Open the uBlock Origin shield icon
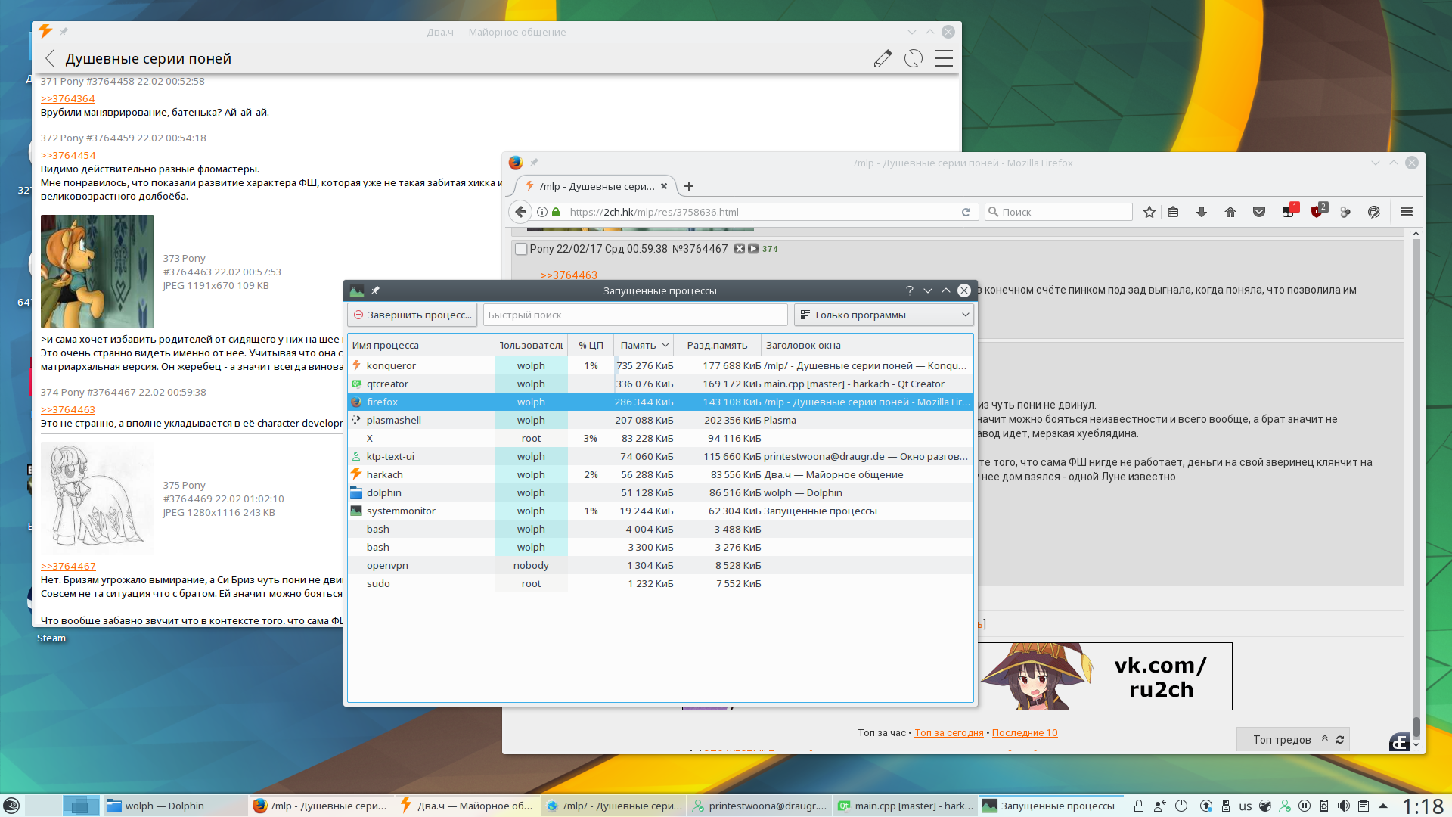The width and height of the screenshot is (1452, 817). pyautogui.click(x=1317, y=211)
